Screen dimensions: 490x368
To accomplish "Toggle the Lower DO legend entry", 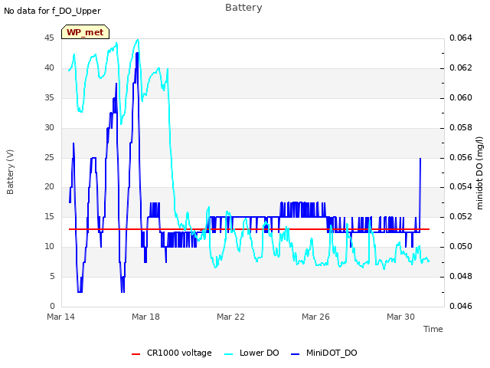I will [252, 353].
